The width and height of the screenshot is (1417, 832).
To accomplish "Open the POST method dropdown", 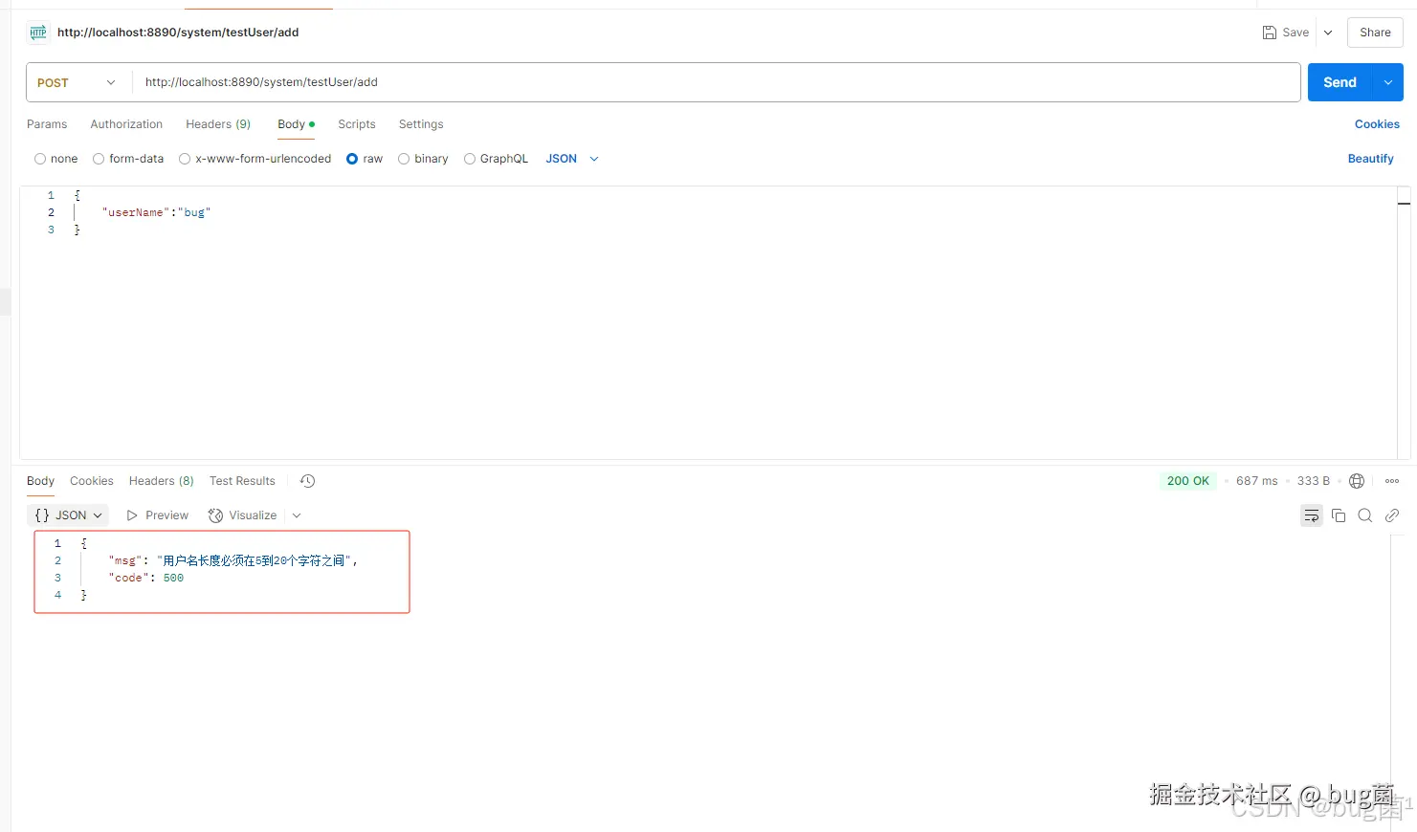I will pos(77,82).
